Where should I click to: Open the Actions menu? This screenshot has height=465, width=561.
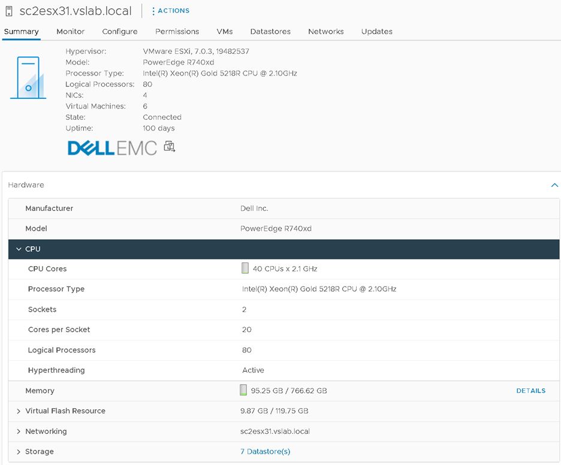pos(171,11)
